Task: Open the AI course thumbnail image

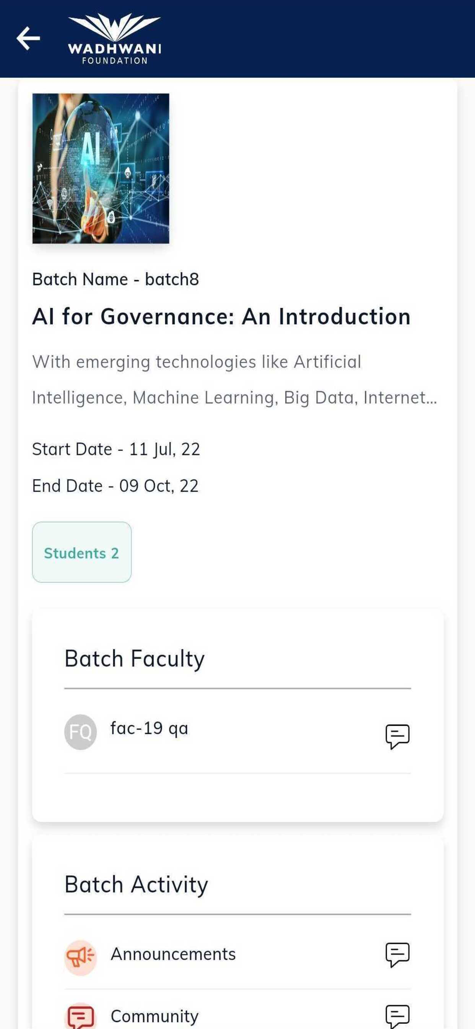Action: point(101,168)
